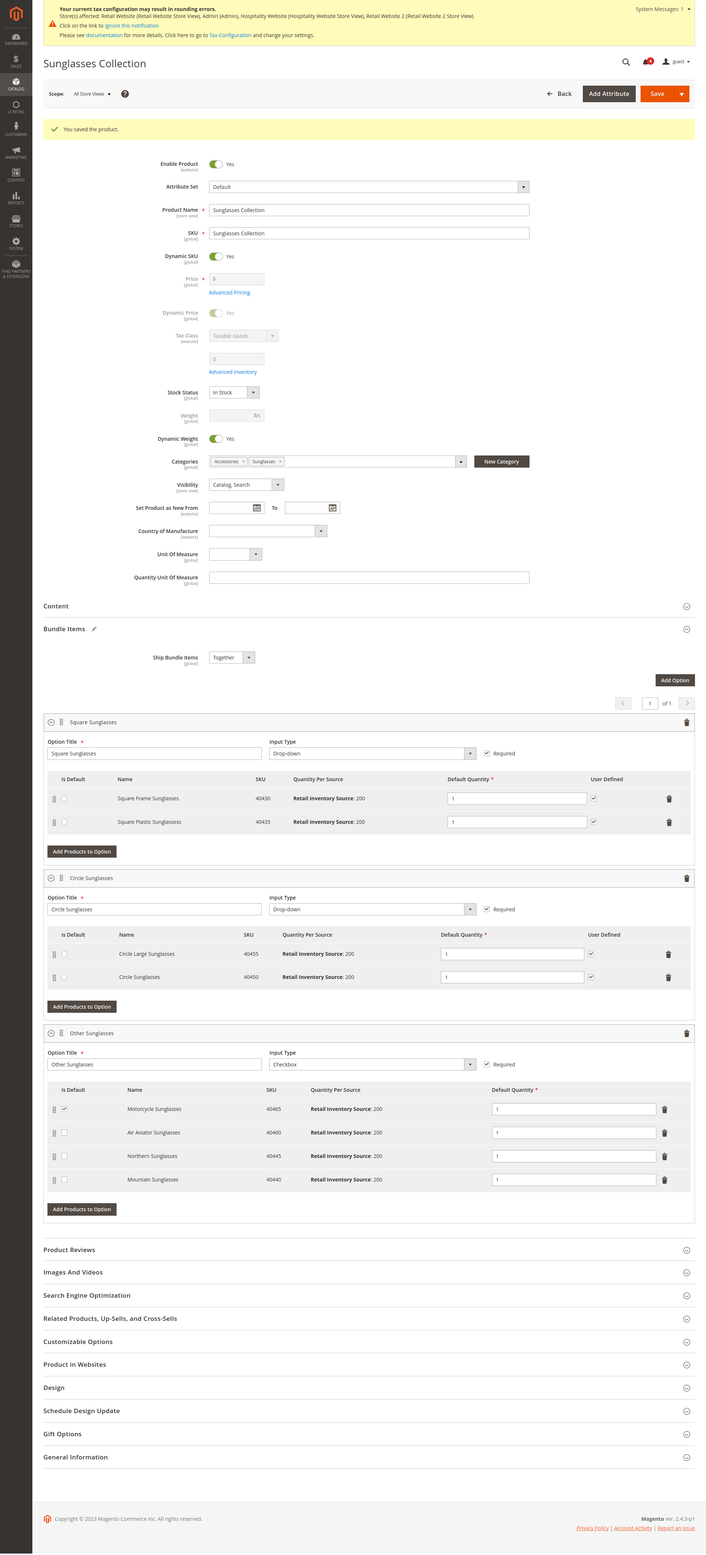706x1555 pixels.
Task: Toggle the Enable Product switch
Action: (x=215, y=164)
